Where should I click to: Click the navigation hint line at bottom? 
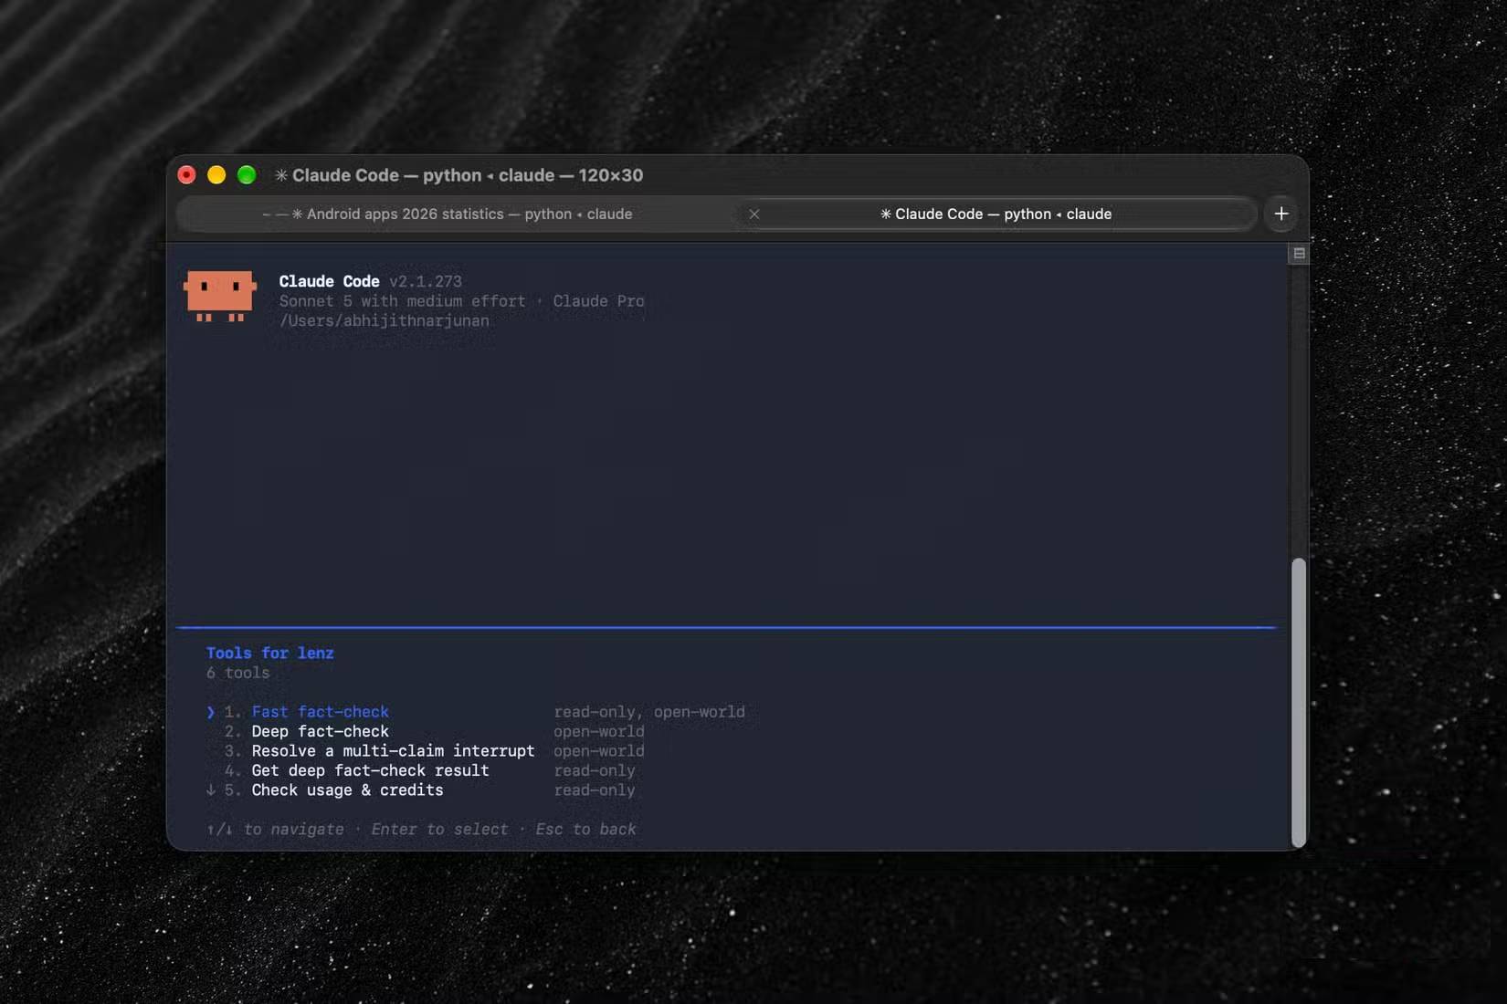[x=421, y=830]
